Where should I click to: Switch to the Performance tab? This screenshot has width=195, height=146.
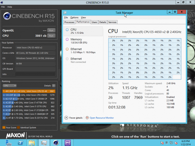coord(83,22)
